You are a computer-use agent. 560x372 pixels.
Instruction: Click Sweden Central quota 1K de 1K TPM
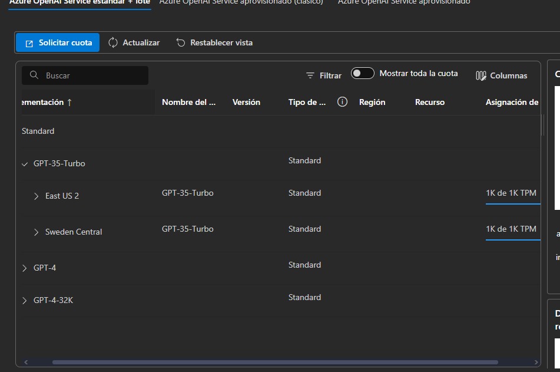tap(511, 229)
